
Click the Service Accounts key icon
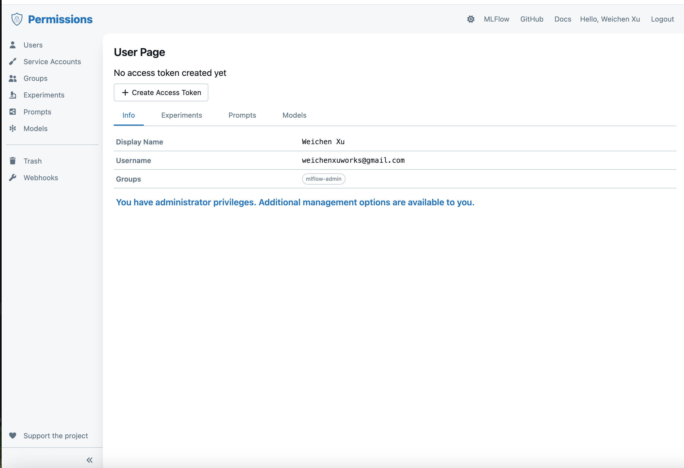tap(13, 61)
